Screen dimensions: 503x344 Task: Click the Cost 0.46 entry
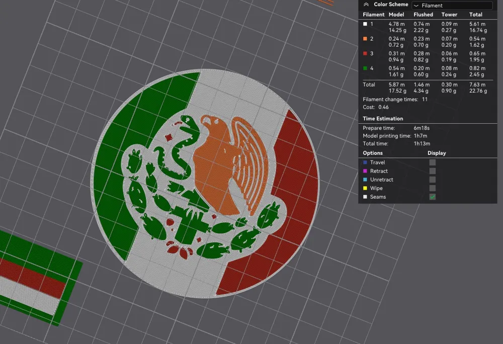click(376, 107)
